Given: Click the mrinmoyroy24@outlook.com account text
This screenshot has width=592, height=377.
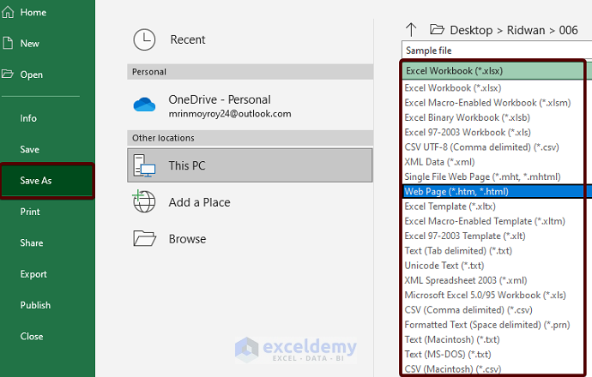Looking at the screenshot, I should click(x=230, y=114).
